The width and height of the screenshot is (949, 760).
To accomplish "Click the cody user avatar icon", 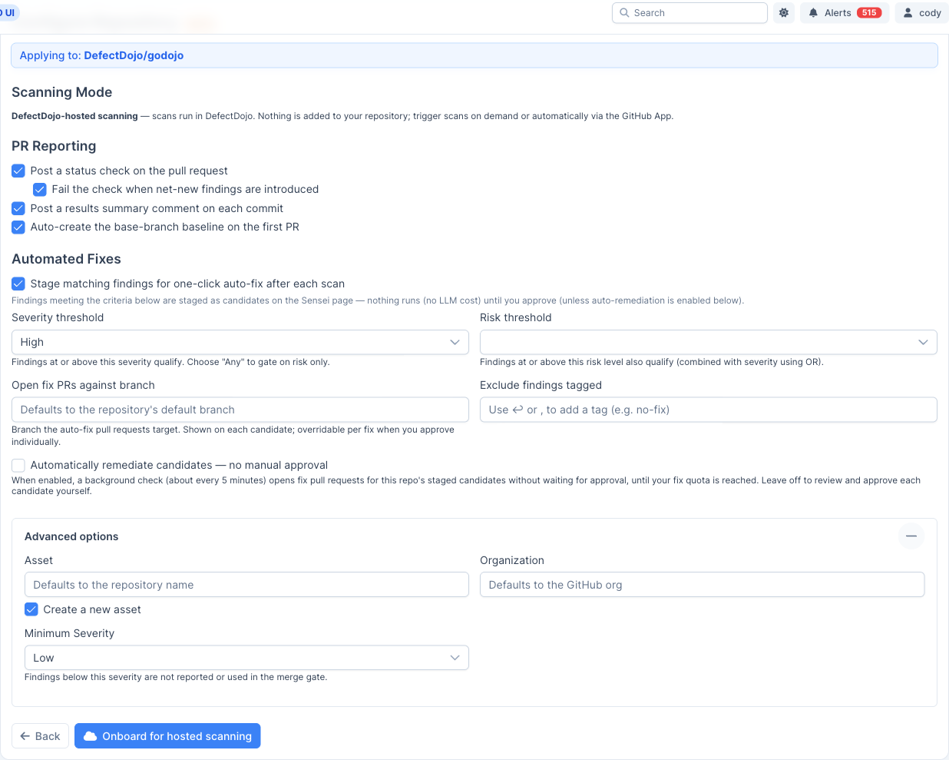I will pyautogui.click(x=908, y=13).
